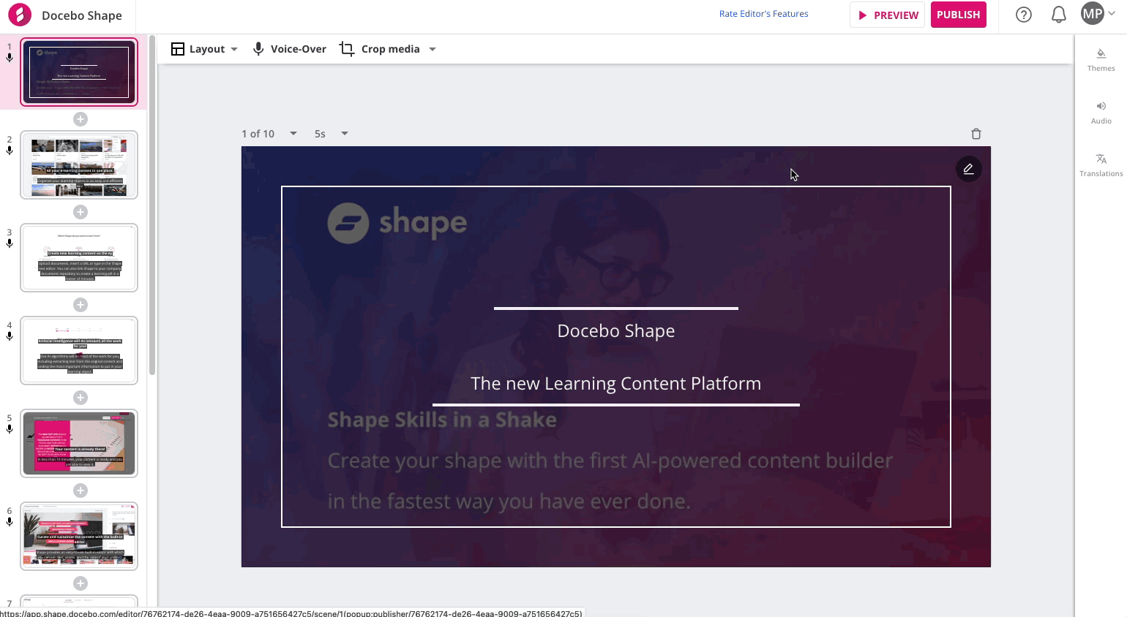This screenshot has width=1127, height=617.
Task: Add a scene after slide 2
Action: 80,212
